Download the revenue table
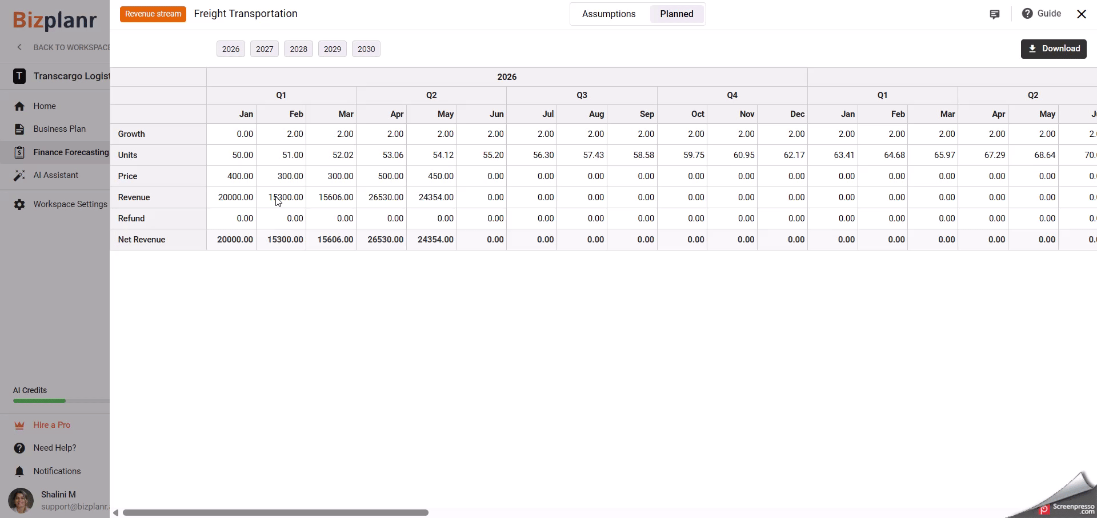Screen dimensions: 1097x518 (x=1054, y=49)
